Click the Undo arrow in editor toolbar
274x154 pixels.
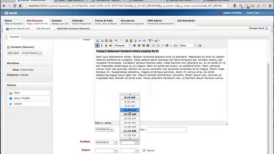(x=116, y=41)
